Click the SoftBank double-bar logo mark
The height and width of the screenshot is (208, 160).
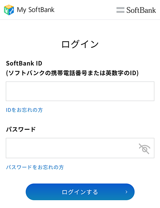click(x=120, y=10)
